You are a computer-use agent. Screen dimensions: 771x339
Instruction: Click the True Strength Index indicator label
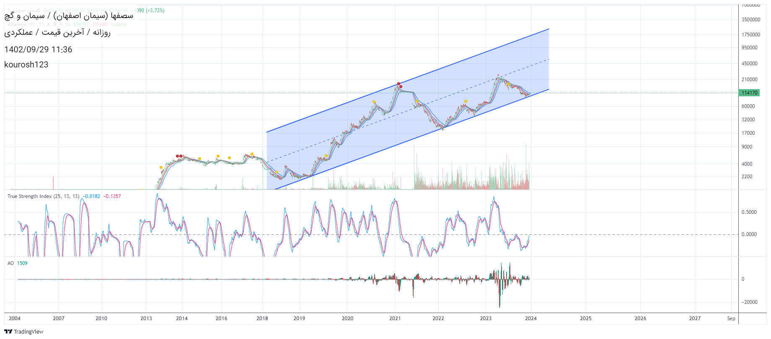[43, 196]
